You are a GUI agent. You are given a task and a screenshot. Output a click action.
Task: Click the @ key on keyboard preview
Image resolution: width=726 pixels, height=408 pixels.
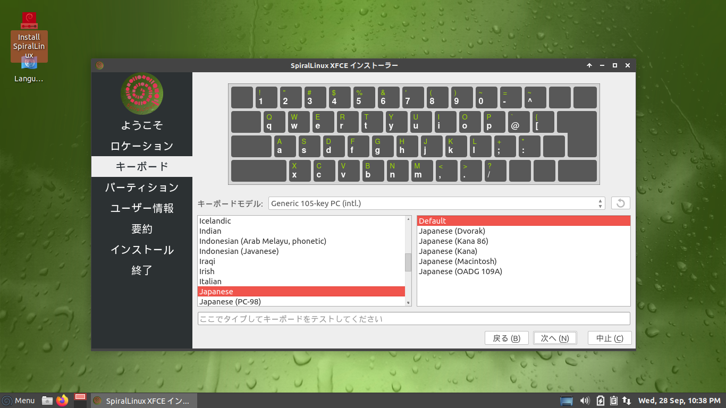(519, 122)
